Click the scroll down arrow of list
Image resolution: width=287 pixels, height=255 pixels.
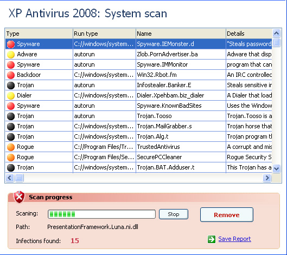(x=276, y=168)
